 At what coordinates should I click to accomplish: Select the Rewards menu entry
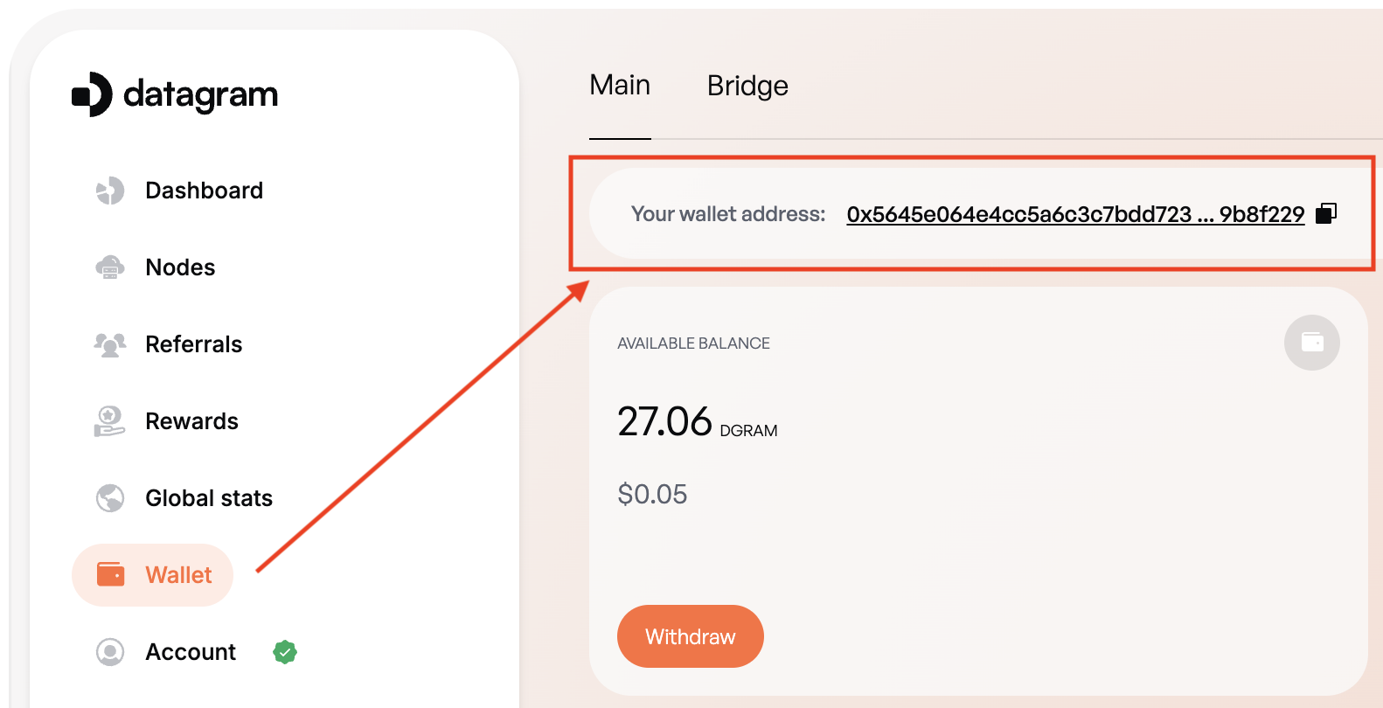(x=191, y=420)
